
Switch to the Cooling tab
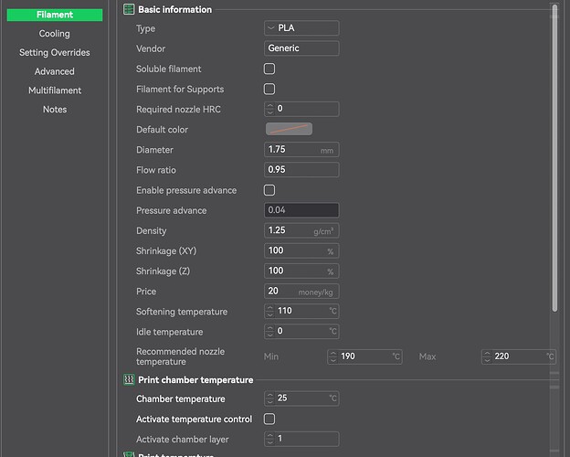click(55, 34)
